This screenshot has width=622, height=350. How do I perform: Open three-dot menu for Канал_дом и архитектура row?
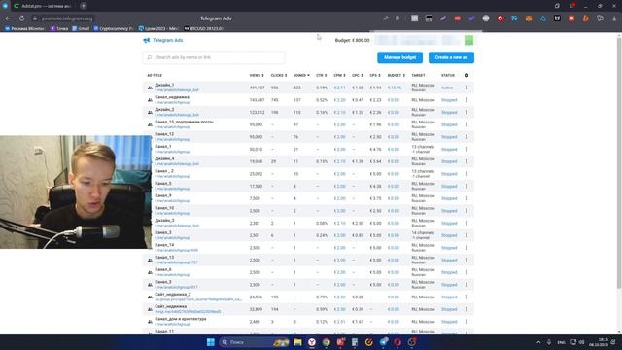466,322
